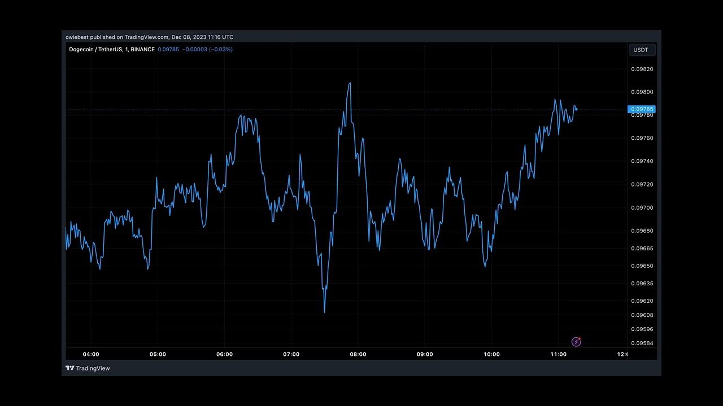Click the blue dot at line's end
The height and width of the screenshot is (406, 723).
(576, 109)
